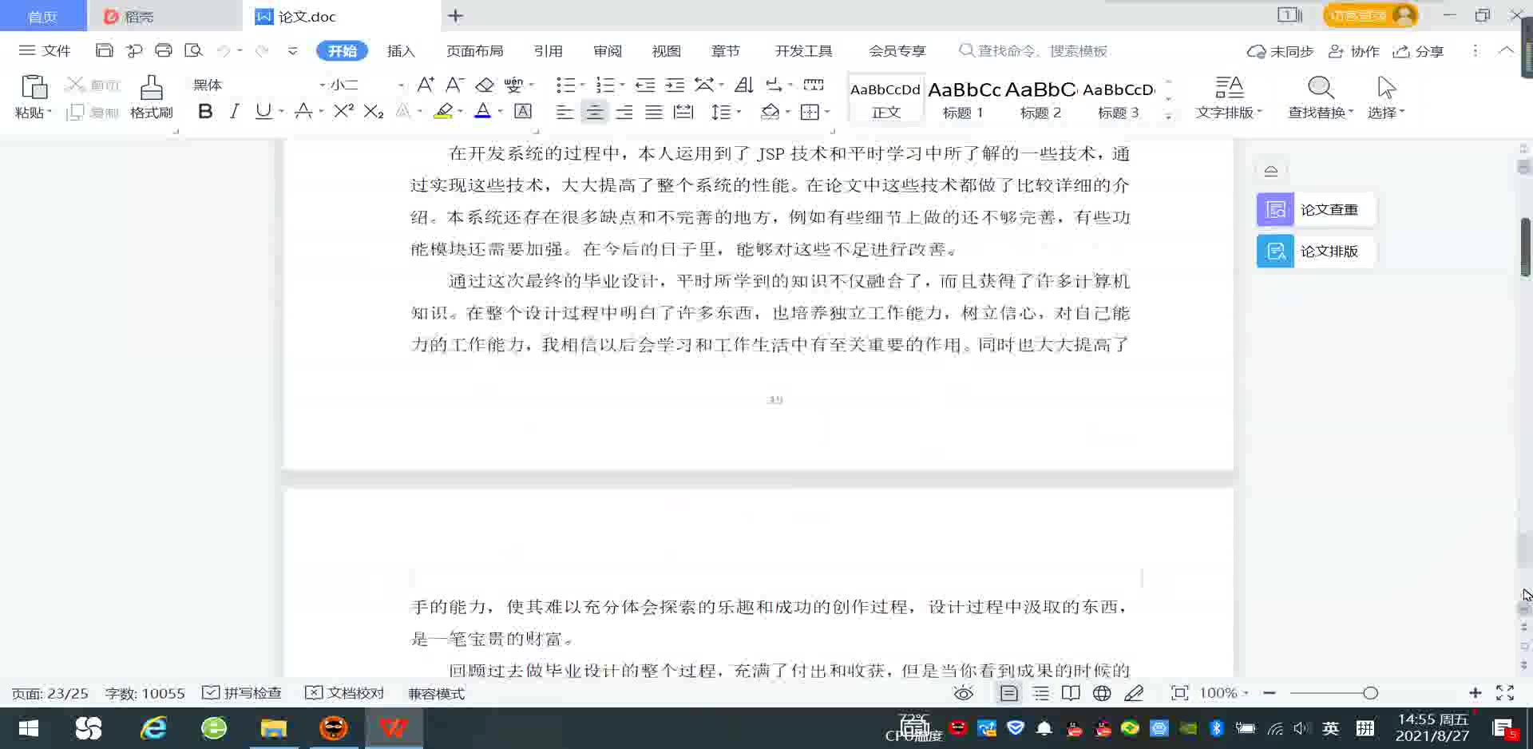1533x749 pixels.
Task: Click the 分享 button
Action: (1418, 51)
